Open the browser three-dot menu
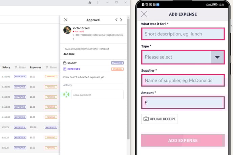 point(98,3)
